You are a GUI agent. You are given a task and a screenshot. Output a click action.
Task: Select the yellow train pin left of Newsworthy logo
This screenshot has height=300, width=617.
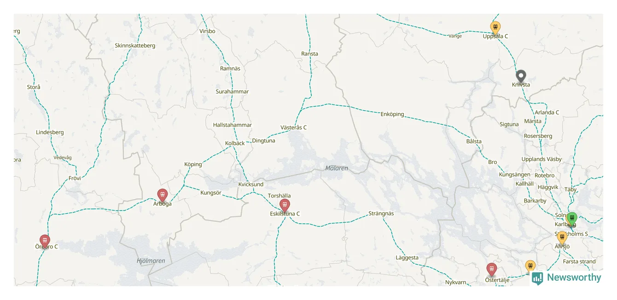(530, 267)
